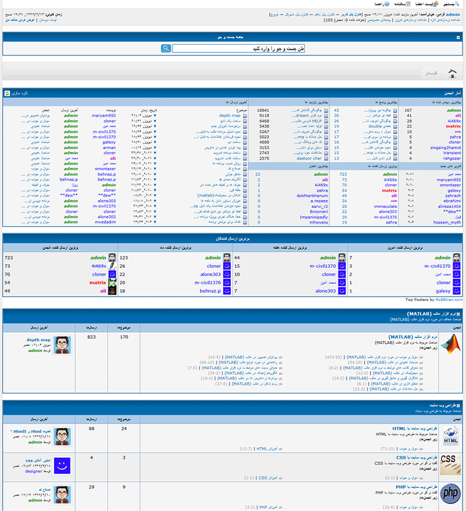Click the CSS forum icon
The image size is (466, 511).
point(450,465)
